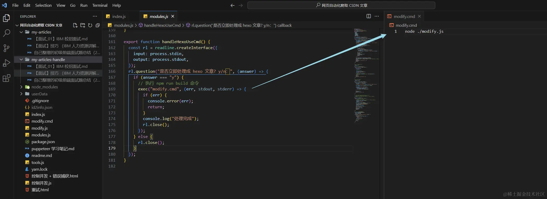
Task: Go back with the navigation arrow
Action: pos(232,5)
